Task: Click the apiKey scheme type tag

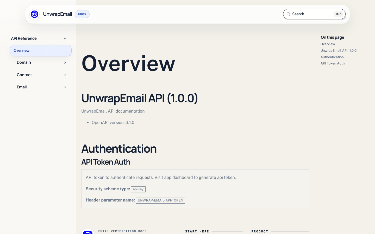Action: point(138,189)
